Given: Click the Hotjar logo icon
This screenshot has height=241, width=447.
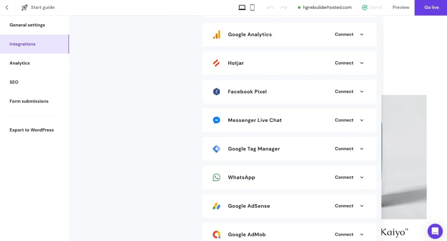Looking at the screenshot, I should click(216, 63).
